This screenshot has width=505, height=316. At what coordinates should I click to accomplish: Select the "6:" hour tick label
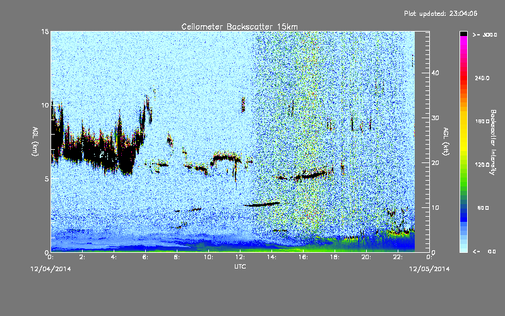pyautogui.click(x=145, y=257)
